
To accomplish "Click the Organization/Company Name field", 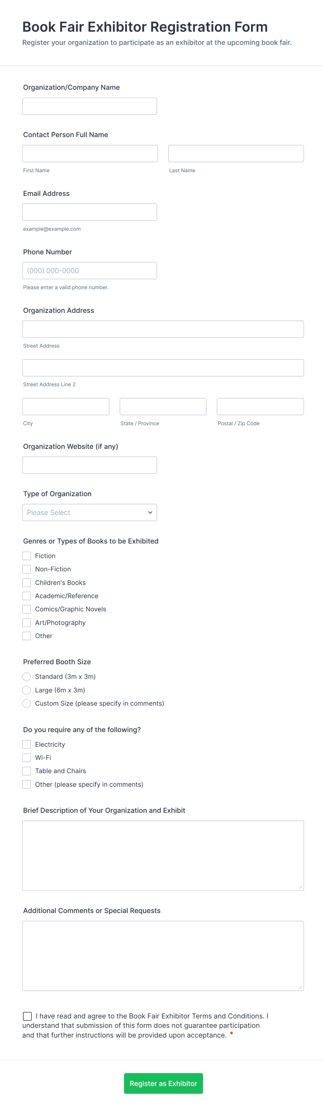I will click(x=90, y=106).
